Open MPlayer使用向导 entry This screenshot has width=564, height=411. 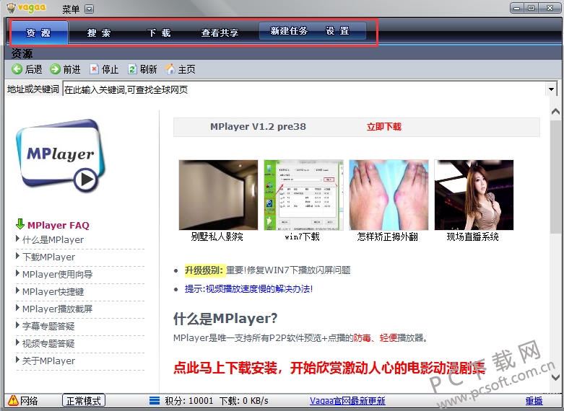coord(58,274)
